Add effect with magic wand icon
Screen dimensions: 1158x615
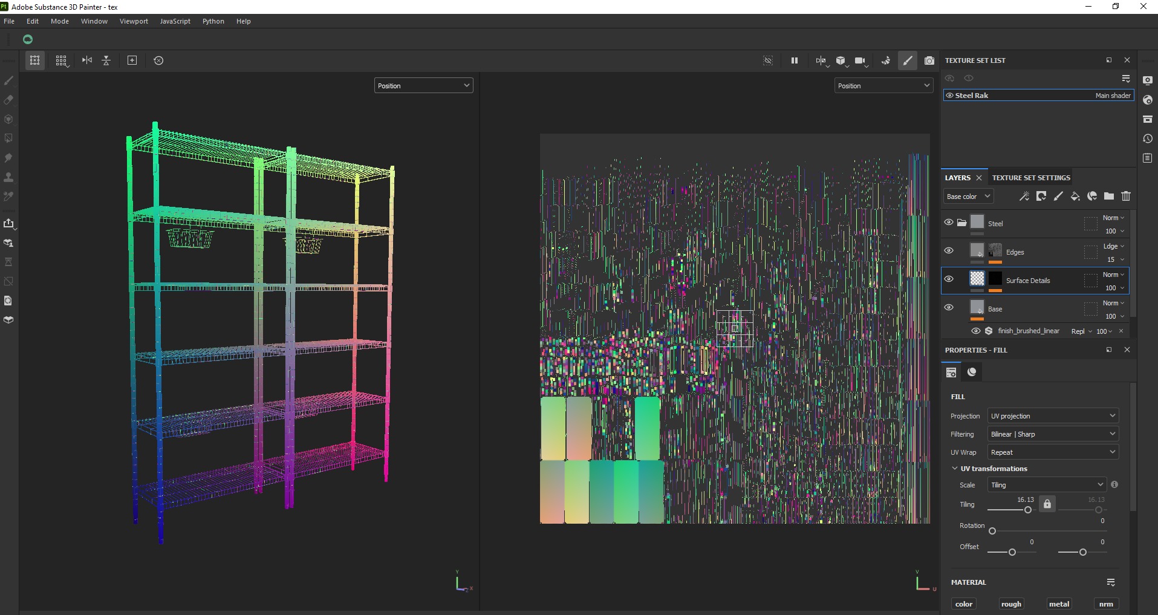pyautogui.click(x=1024, y=197)
